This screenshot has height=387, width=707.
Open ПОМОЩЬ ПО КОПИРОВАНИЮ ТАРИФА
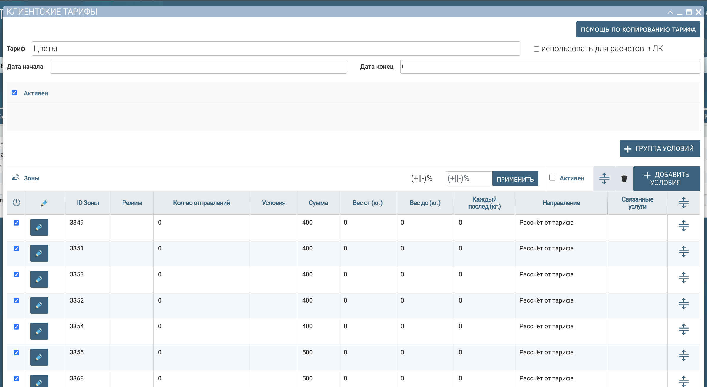point(638,29)
